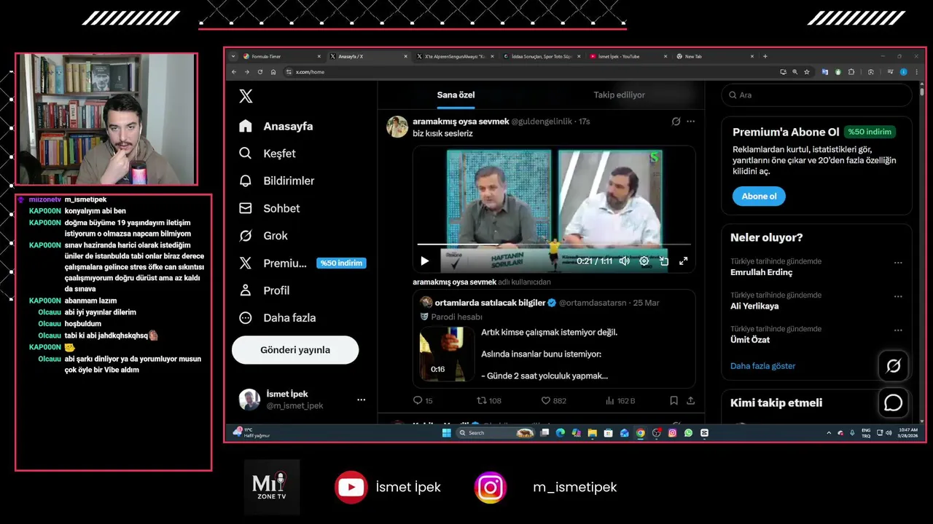The image size is (933, 524).
Task: Open Instagram from the taskbar
Action: coord(672,432)
